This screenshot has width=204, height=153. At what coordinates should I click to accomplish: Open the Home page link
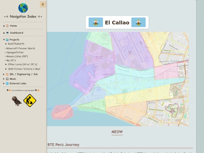point(13,26)
